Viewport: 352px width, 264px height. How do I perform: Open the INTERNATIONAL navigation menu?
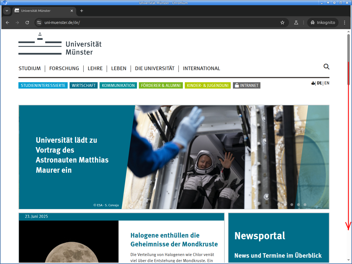click(201, 68)
